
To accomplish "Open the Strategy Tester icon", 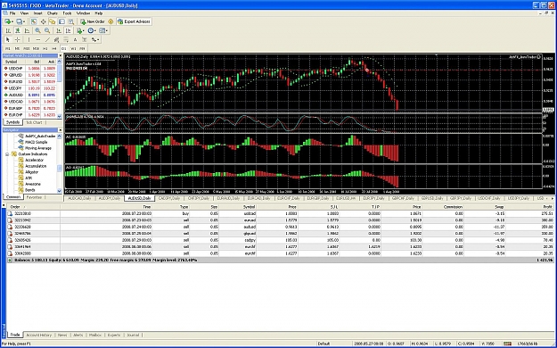I will point(70,21).
